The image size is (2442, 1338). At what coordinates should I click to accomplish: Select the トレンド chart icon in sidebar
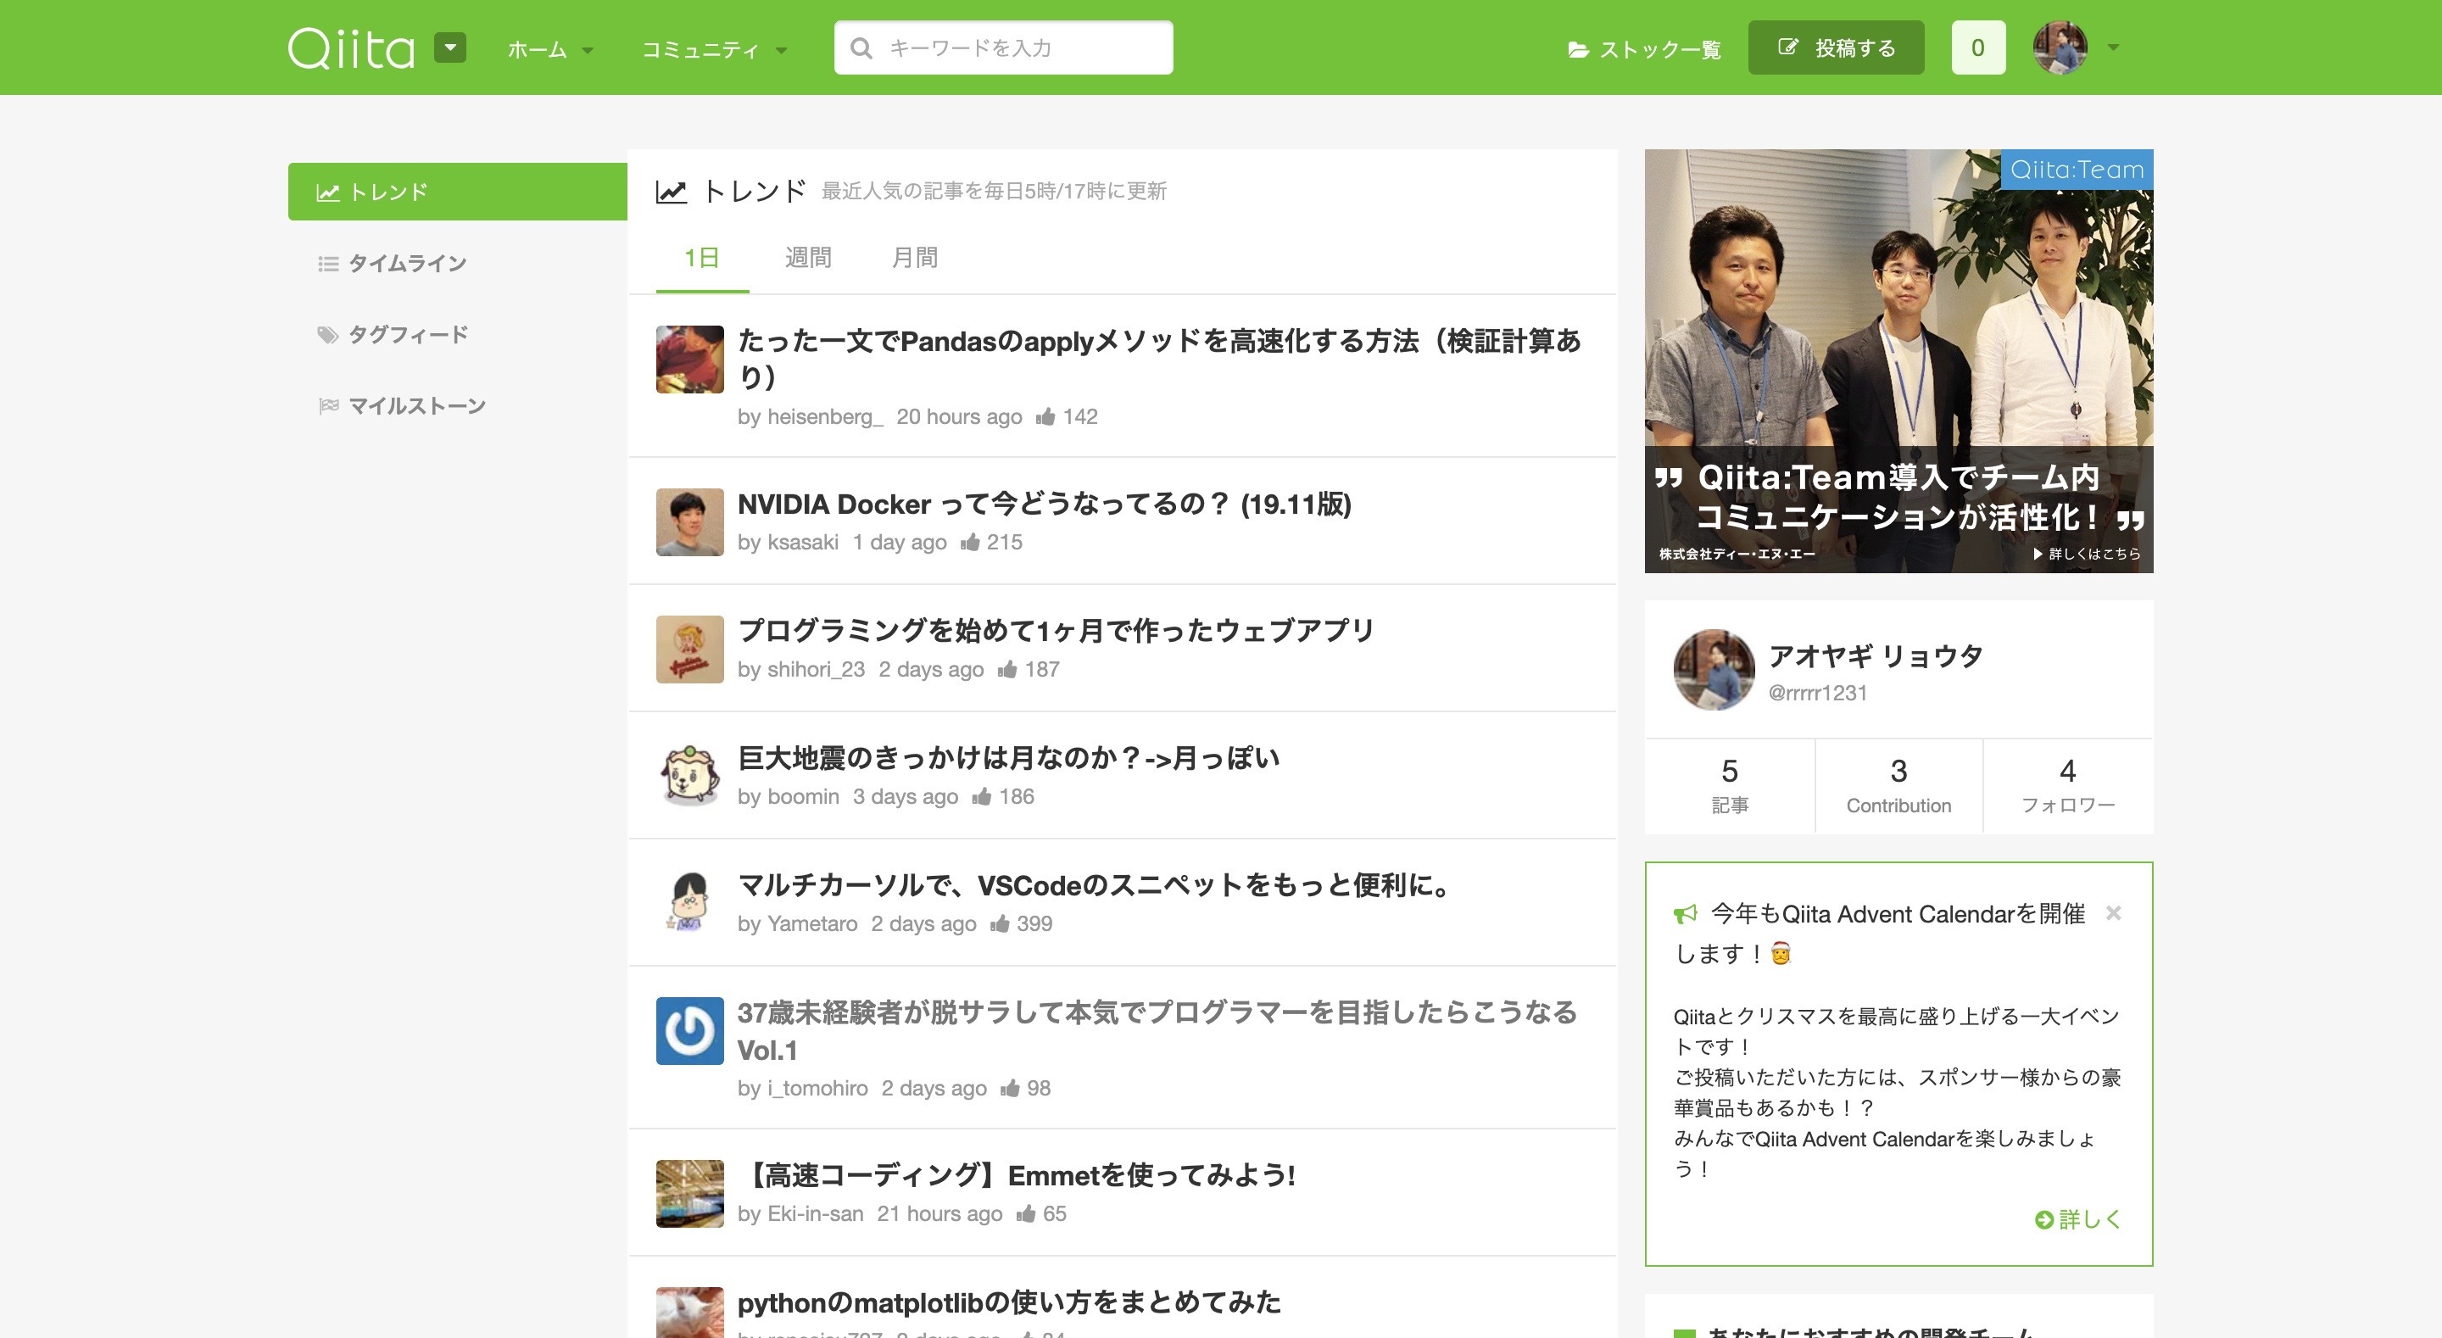(x=327, y=191)
